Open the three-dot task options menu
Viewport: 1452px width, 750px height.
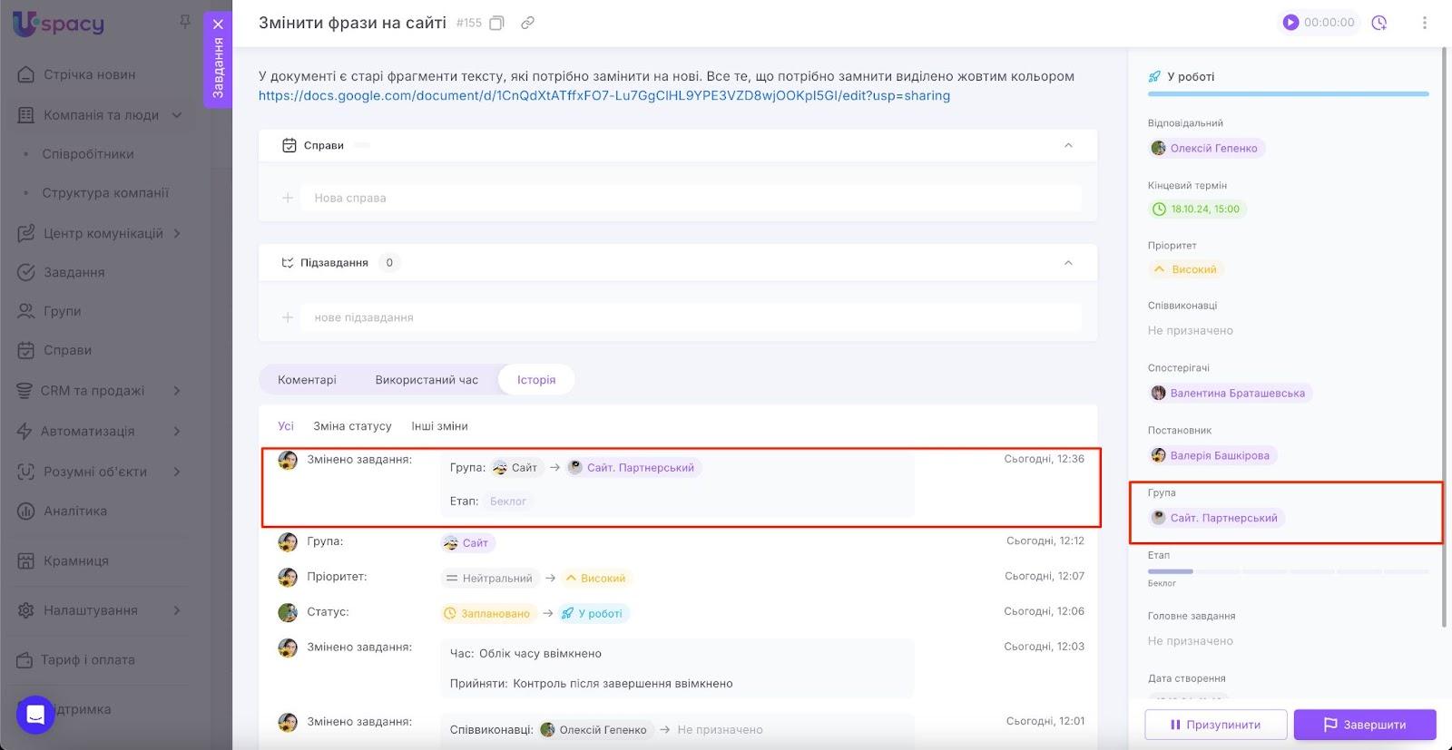1424,23
